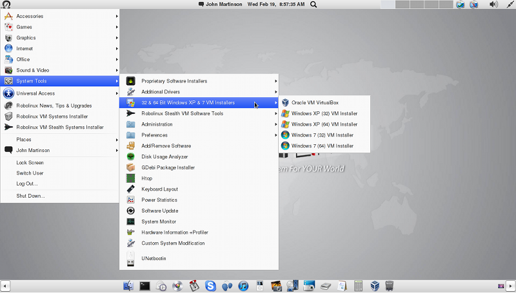This screenshot has width=516, height=293.
Task: Open the Places menu entry
Action: tap(60, 140)
